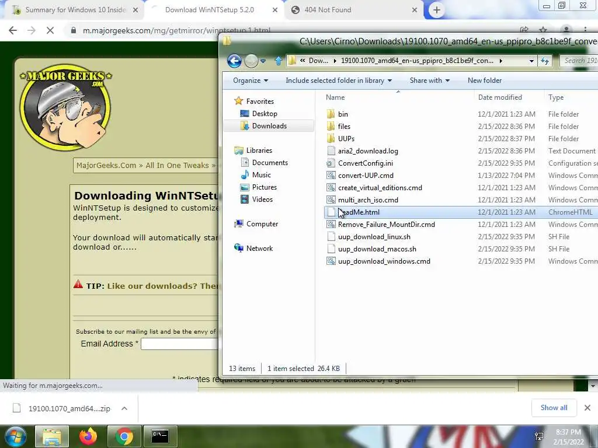Screen dimensions: 598x448
Task: Open the Share with menu
Action: coord(430,80)
